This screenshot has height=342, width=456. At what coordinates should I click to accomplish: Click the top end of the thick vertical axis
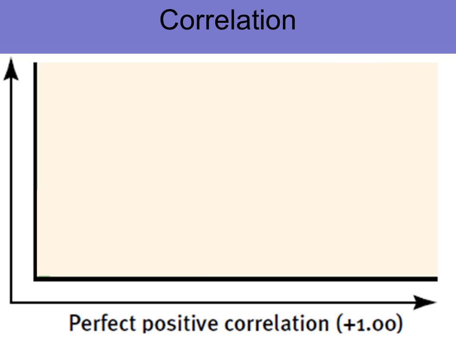pos(36,64)
